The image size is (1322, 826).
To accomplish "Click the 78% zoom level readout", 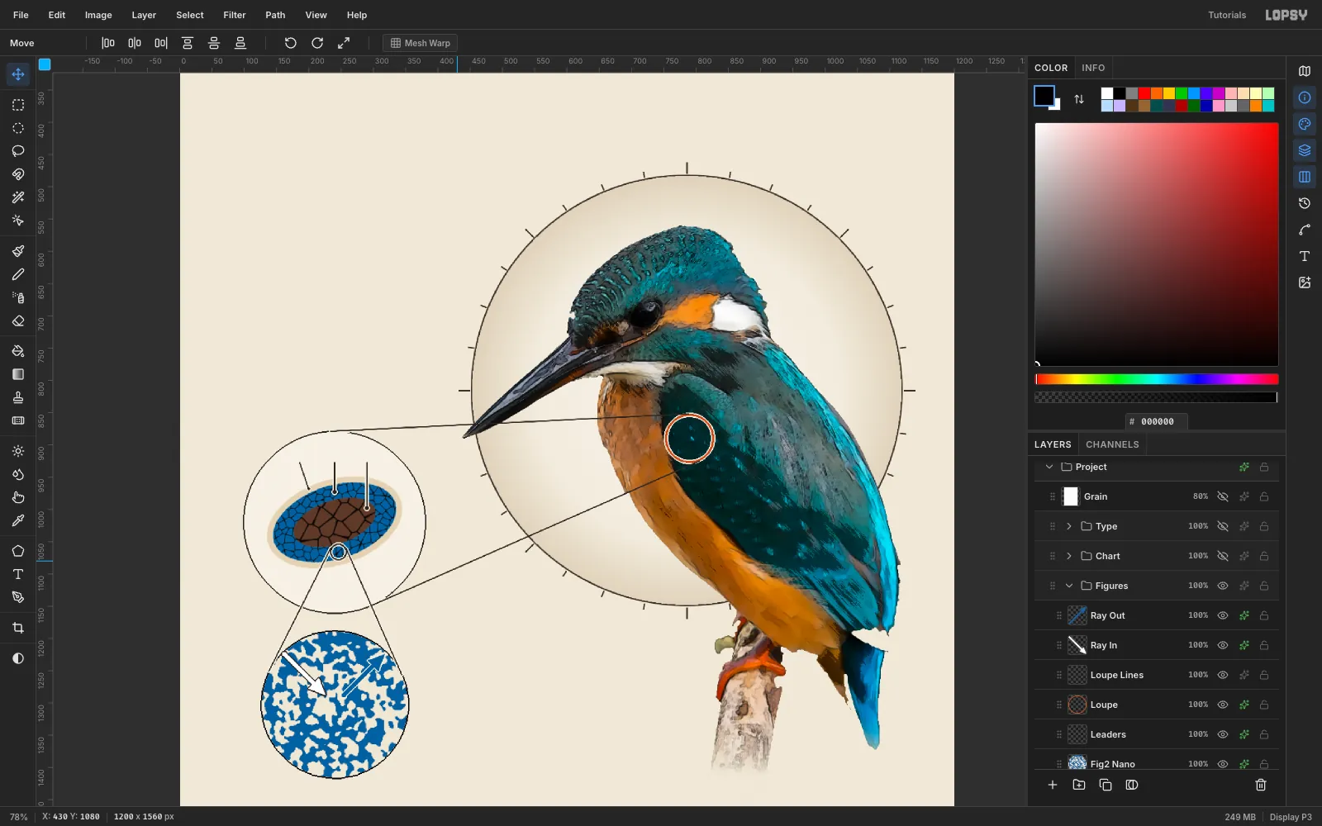I will [x=19, y=817].
